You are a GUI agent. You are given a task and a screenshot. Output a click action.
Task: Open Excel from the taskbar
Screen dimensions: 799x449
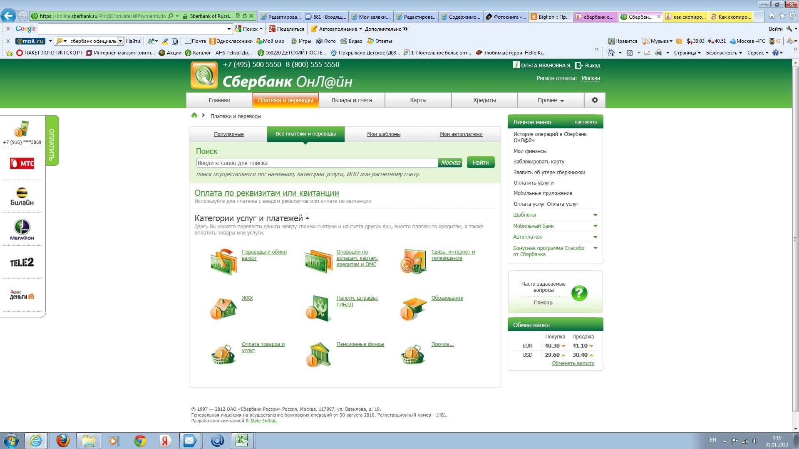(242, 440)
